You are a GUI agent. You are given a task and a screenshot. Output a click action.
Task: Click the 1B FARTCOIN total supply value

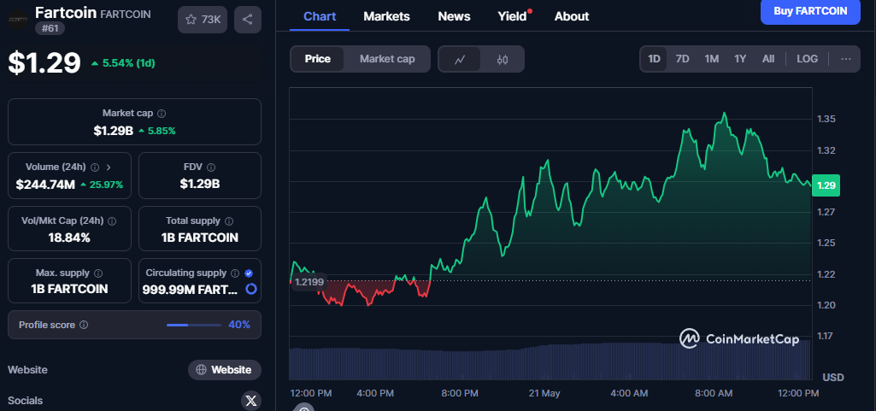[200, 238]
